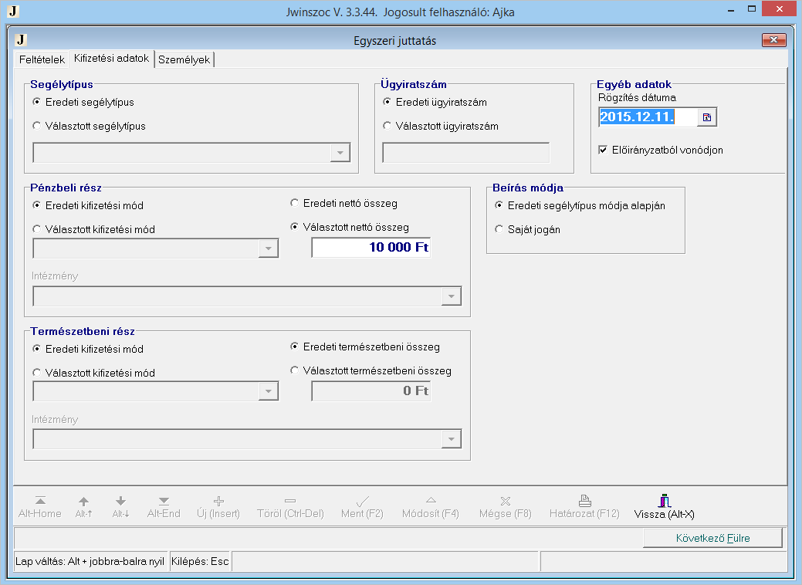Open Természetbeni rész kifizetési mód dropdown
Image resolution: width=802 pixels, height=585 pixels.
click(x=269, y=392)
